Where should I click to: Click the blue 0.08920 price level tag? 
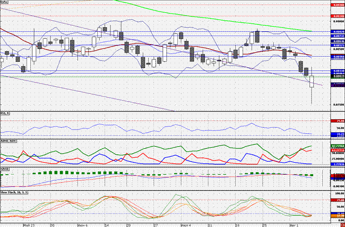(338, 31)
